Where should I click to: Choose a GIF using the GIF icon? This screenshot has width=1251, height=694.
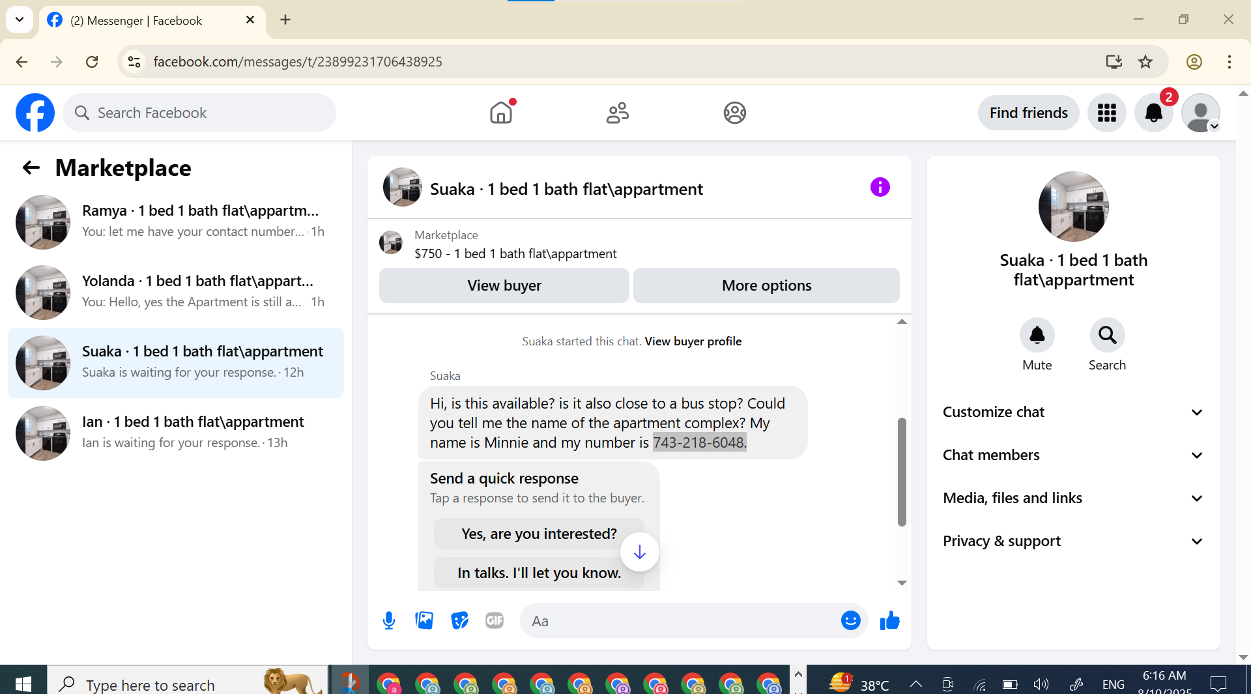click(x=495, y=620)
